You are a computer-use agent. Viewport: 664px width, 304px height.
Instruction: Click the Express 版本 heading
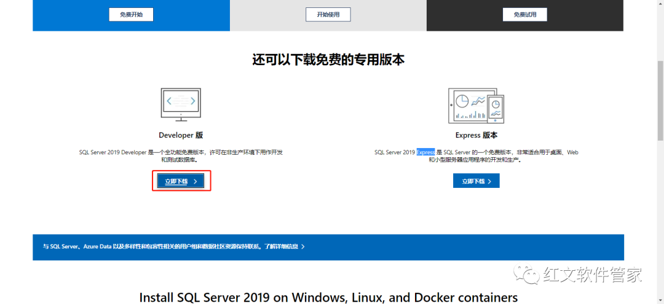[x=476, y=135]
